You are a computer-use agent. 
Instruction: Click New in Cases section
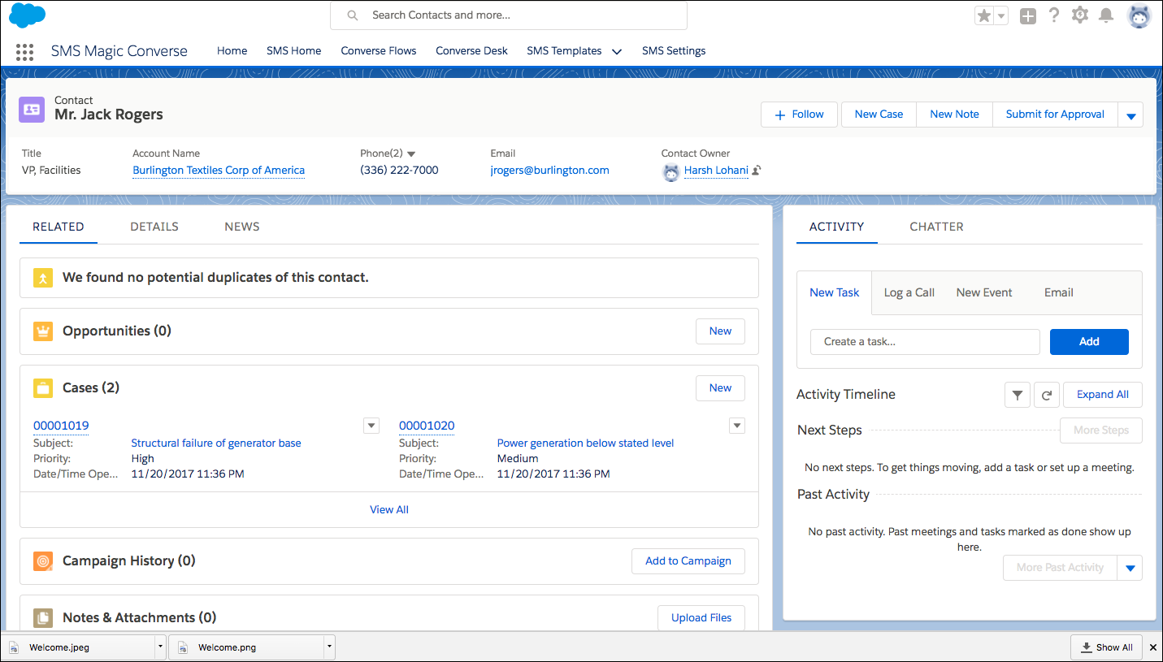tap(720, 388)
